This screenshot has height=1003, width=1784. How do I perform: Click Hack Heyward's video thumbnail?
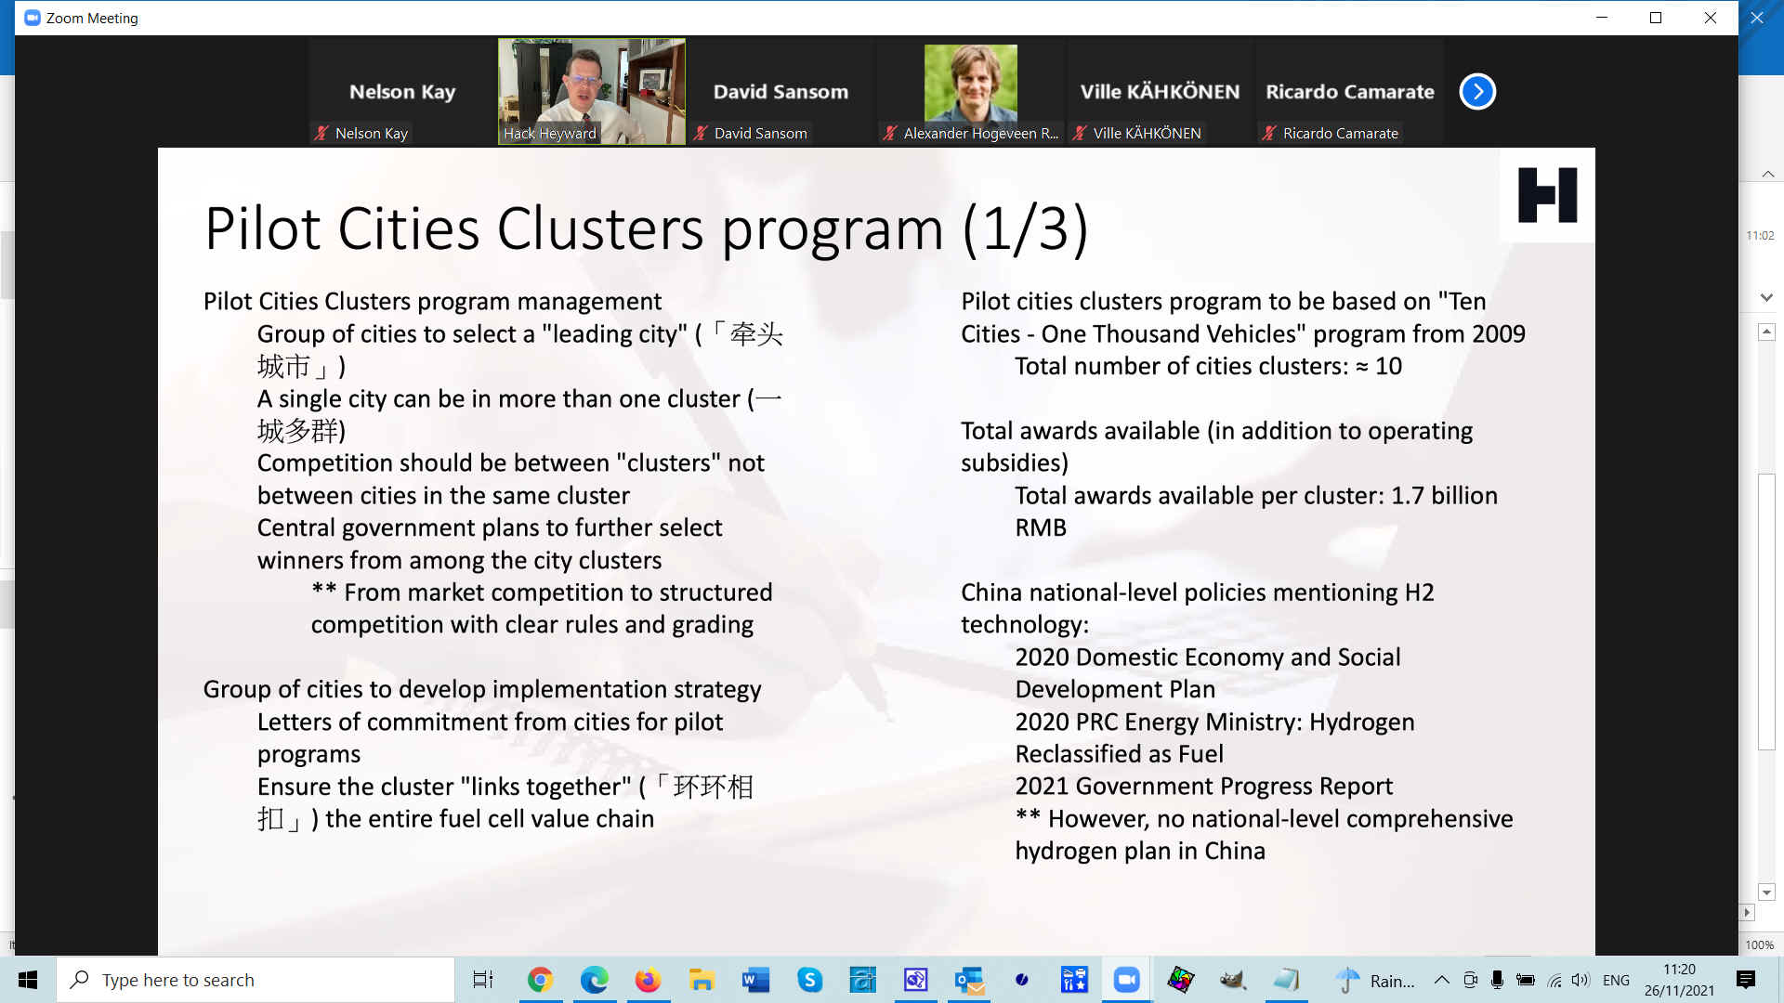(591, 91)
